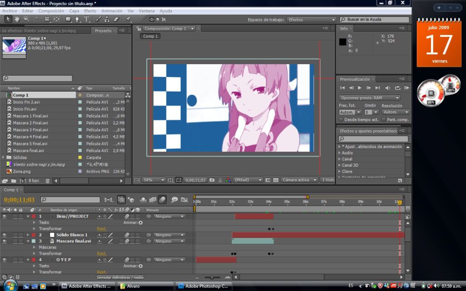Open the Efecto menu
The image size is (466, 291).
coord(90,11)
